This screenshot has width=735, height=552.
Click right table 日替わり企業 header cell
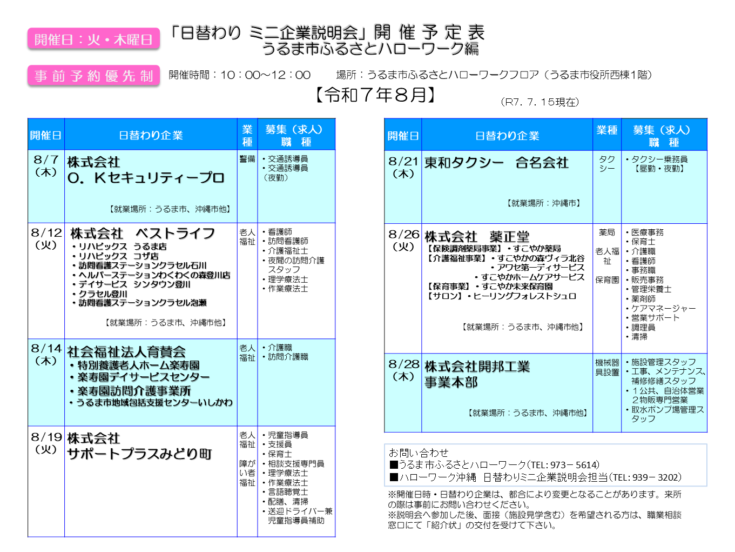(x=507, y=136)
